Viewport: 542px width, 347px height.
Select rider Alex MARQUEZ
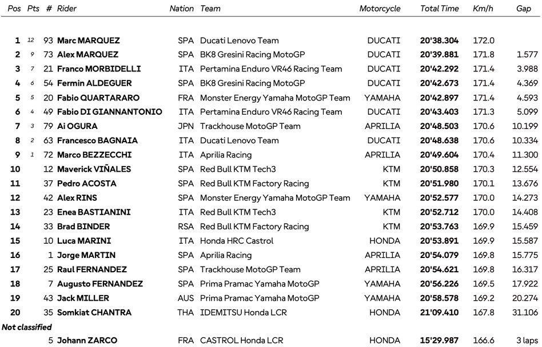click(87, 55)
